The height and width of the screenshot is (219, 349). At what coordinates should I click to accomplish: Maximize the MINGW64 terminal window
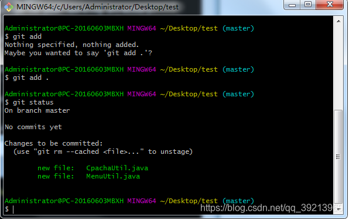click(308, 5)
